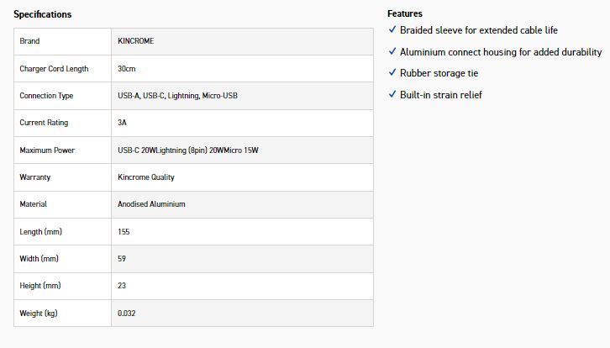Click the Current Rating 3A value
The height and width of the screenshot is (348, 610).
pyautogui.click(x=123, y=123)
